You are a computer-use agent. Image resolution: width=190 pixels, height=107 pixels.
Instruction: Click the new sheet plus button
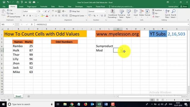point(29,96)
